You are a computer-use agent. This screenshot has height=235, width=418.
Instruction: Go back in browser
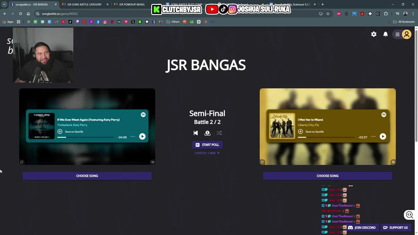[x=5, y=14]
